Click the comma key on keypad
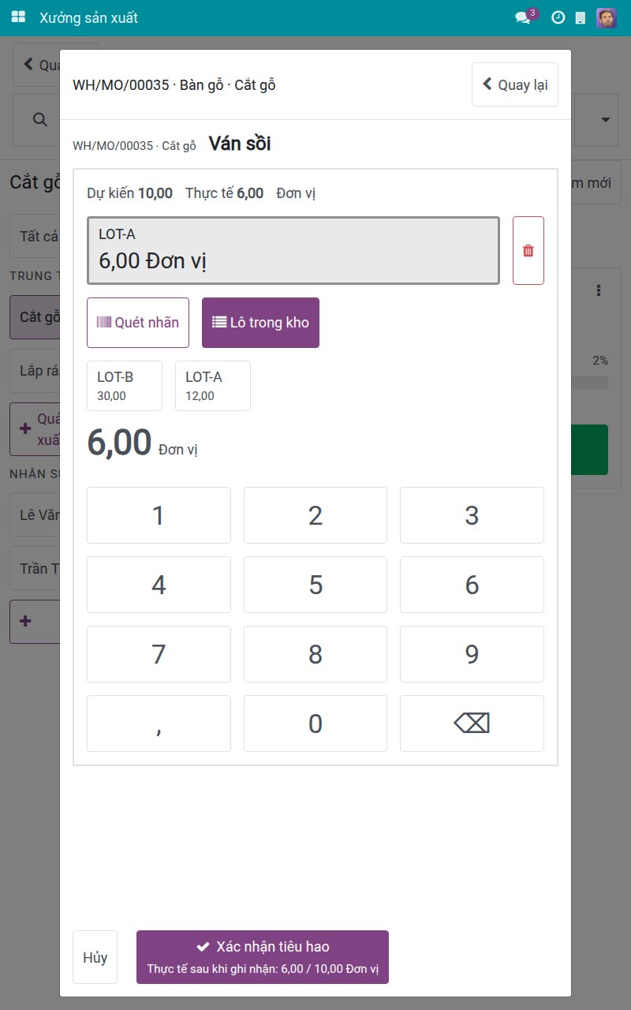 [159, 724]
